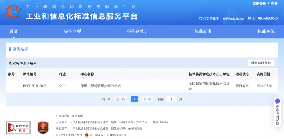
Task: Click the 网站标识码 bm07000001 text
Action: (127, 129)
